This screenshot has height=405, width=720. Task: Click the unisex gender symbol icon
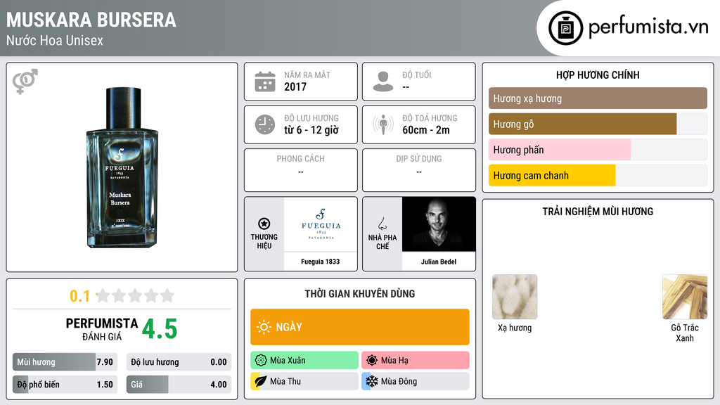tap(25, 82)
